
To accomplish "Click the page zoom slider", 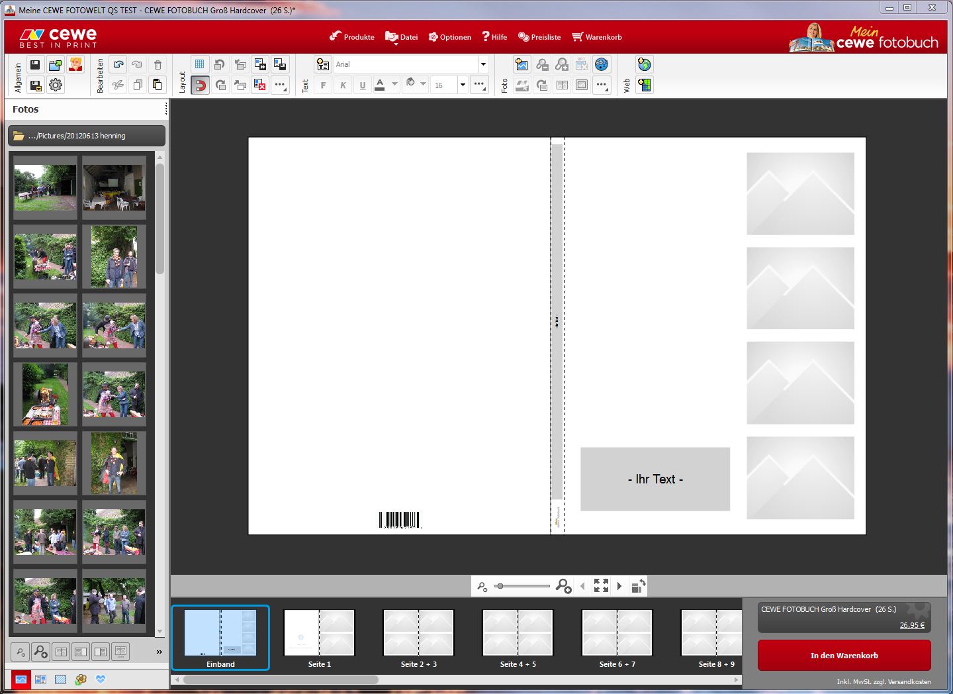I will click(x=523, y=586).
